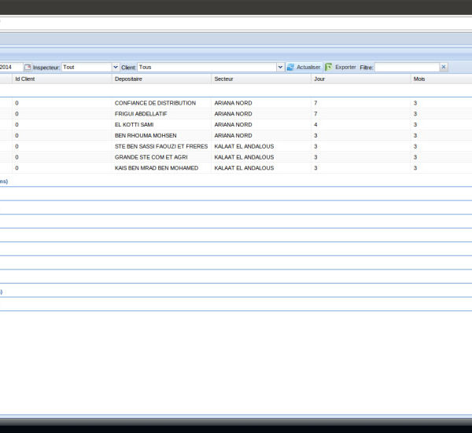Image resolution: width=472 pixels, height=433 pixels.
Task: Select the KAIS BEN MRAD BEN MOHAMED row
Action: (x=156, y=168)
